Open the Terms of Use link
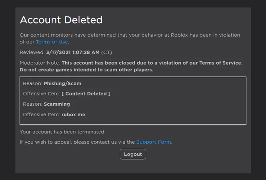Viewport: 266px width, 180px height. 52,42
